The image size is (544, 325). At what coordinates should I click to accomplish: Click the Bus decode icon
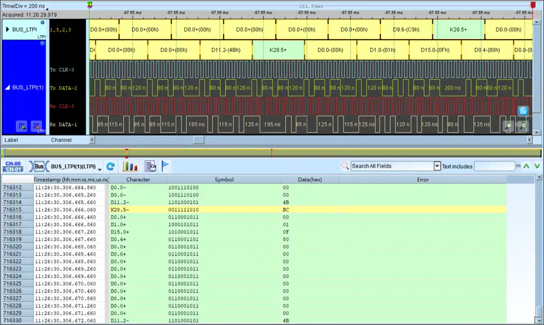click(x=39, y=167)
